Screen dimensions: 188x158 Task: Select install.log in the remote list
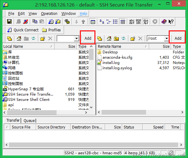[111, 63]
